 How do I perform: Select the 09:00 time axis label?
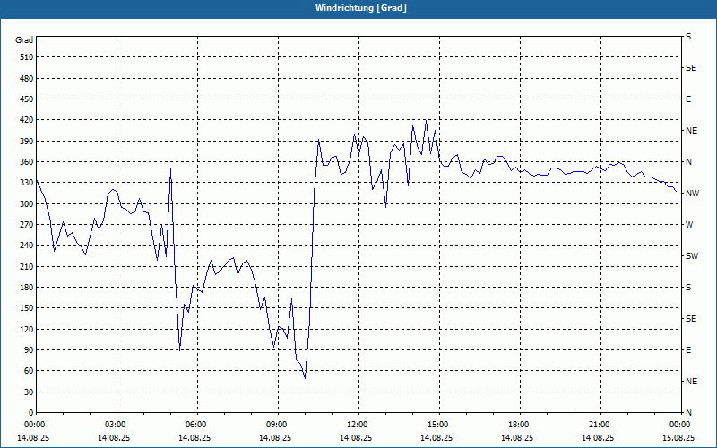click(277, 424)
